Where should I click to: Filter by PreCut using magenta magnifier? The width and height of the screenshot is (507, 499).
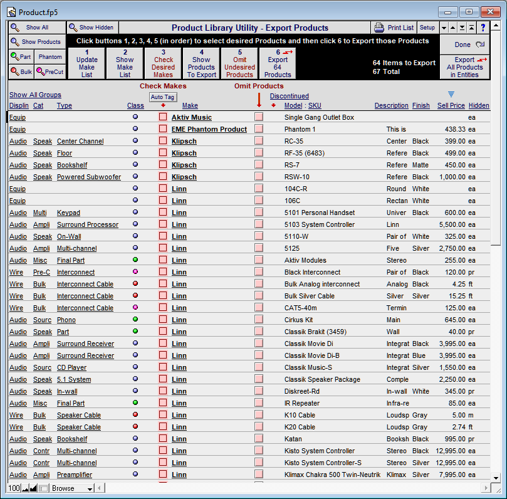point(50,71)
